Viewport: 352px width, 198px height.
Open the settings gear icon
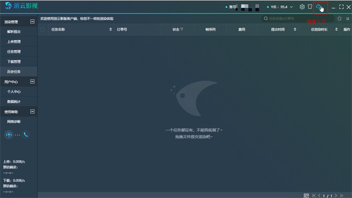302,7
